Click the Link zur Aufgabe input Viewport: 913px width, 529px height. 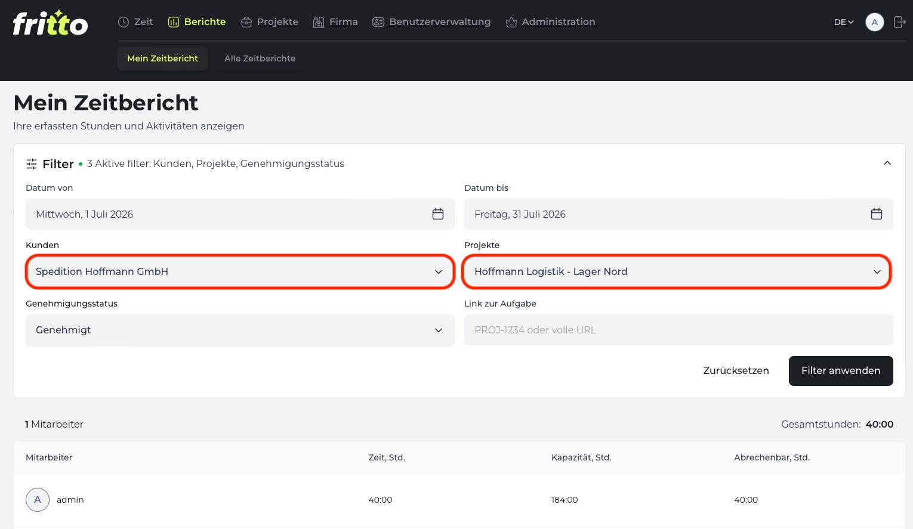[x=678, y=330]
